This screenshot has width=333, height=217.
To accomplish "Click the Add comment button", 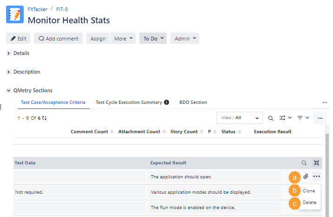I will click(58, 39).
